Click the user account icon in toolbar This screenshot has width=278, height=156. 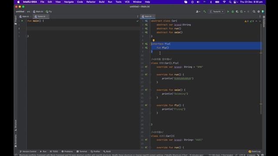click(x=197, y=12)
